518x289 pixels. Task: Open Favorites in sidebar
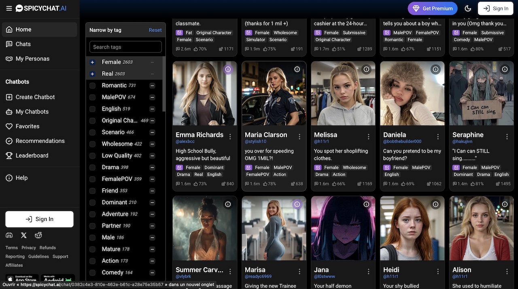tap(39, 126)
